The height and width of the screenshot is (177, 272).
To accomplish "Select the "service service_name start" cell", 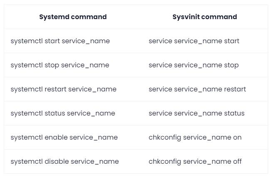I will click(194, 41).
